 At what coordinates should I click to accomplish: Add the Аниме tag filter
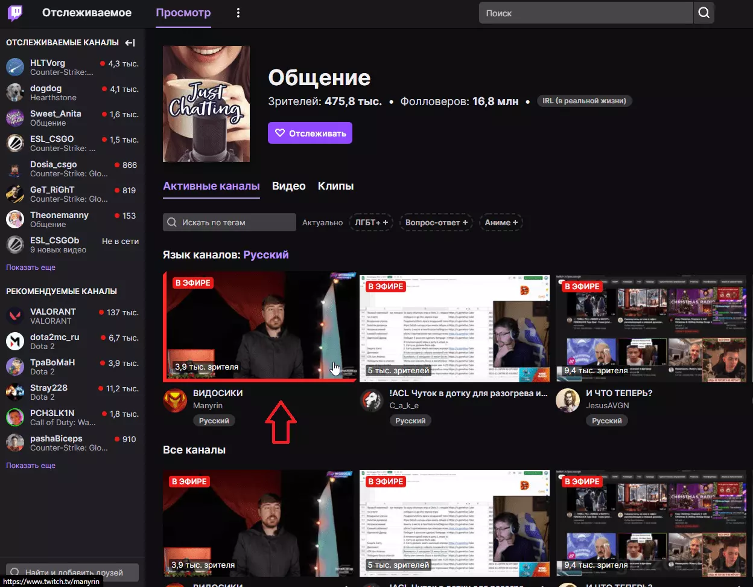(x=501, y=222)
